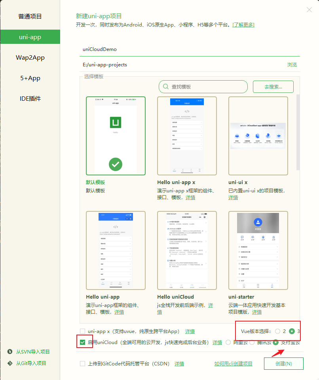Switch to 5+App project type
This screenshot has width=319, height=380.
coord(30,78)
